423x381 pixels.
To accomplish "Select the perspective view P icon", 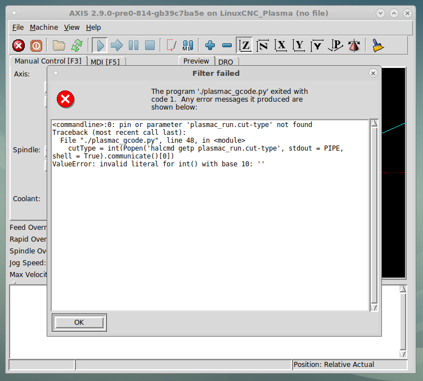I will pos(335,46).
